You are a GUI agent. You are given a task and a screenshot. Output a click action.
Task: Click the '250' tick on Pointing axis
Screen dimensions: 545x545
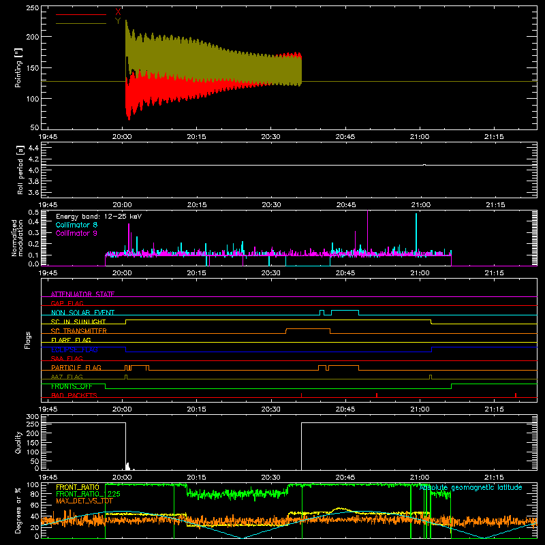(32, 8)
